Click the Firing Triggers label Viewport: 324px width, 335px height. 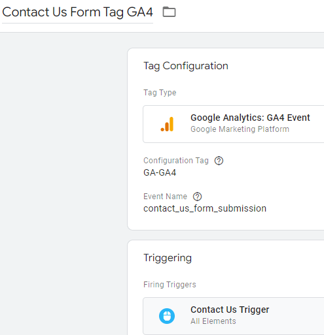point(170,285)
